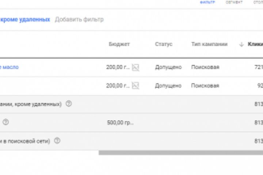Click 'Допущено' status in масло row
Viewport: 263px width, 175px height.
pos(168,67)
